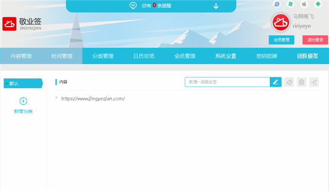This screenshot has height=191, width=329.
Task: Click the nickname 乌鹊南飞
Action: tap(304, 16)
